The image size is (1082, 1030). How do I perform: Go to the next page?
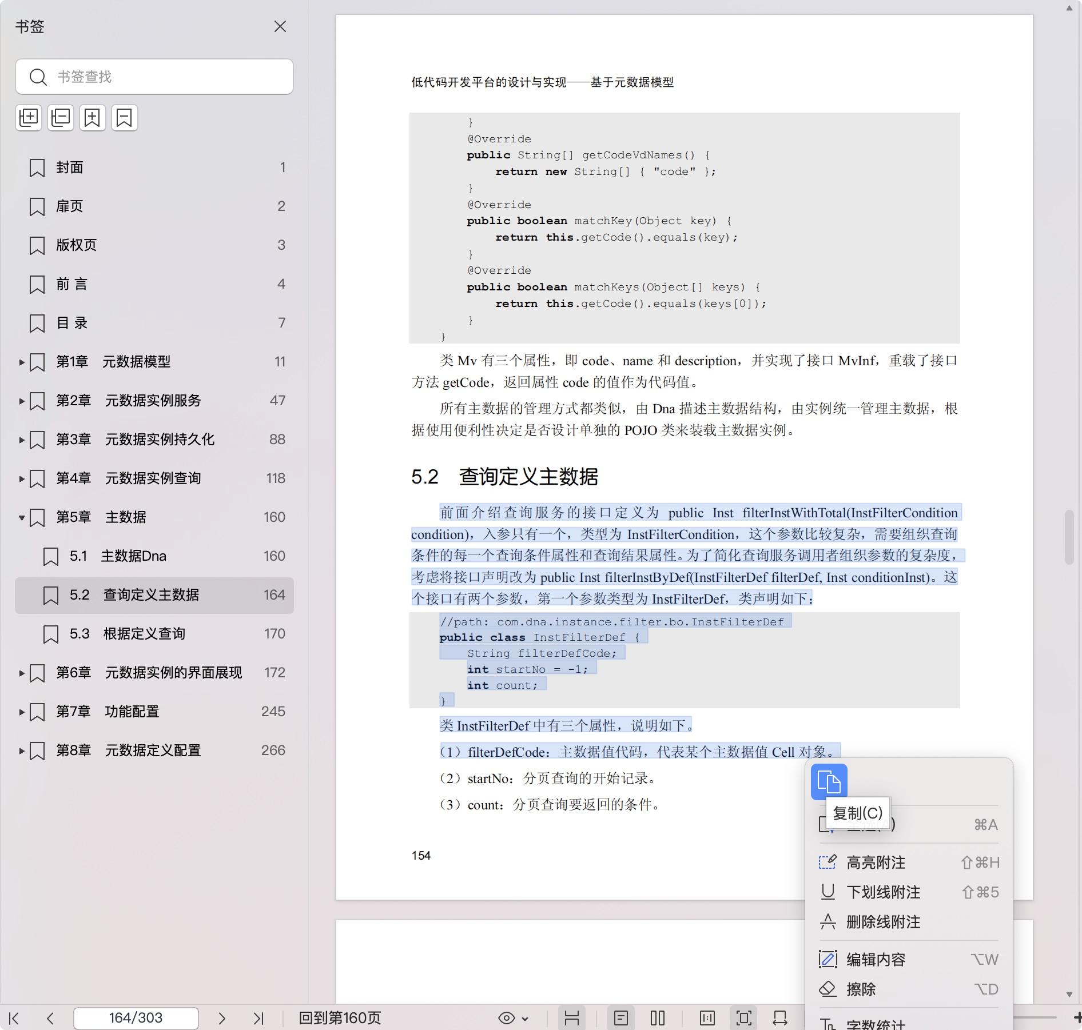222,1018
